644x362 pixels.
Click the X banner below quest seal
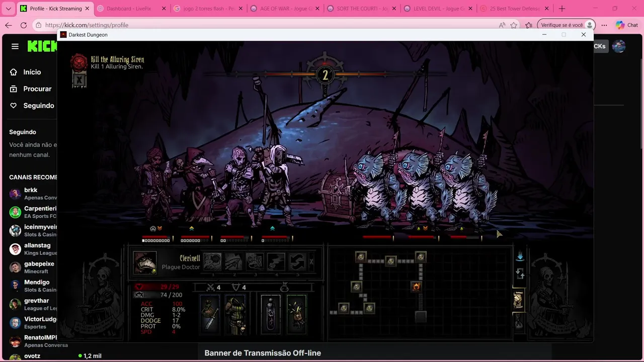(79, 79)
